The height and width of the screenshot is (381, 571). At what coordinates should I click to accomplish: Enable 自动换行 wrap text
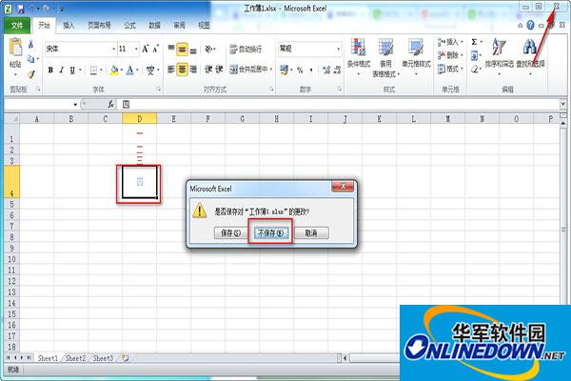point(246,49)
